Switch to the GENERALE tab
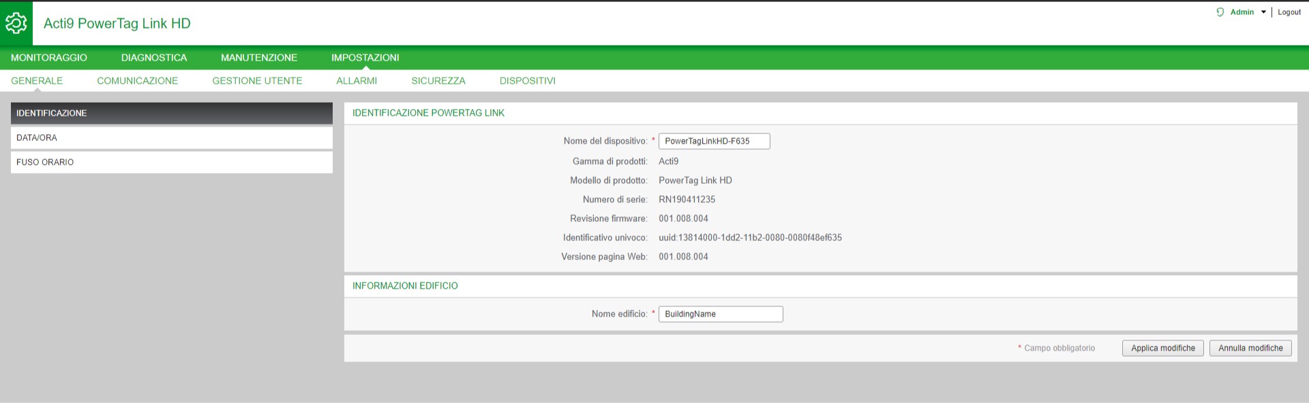 [37, 81]
